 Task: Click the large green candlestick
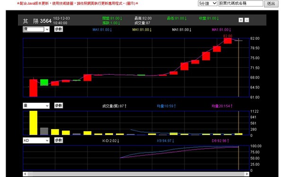tap(44, 82)
